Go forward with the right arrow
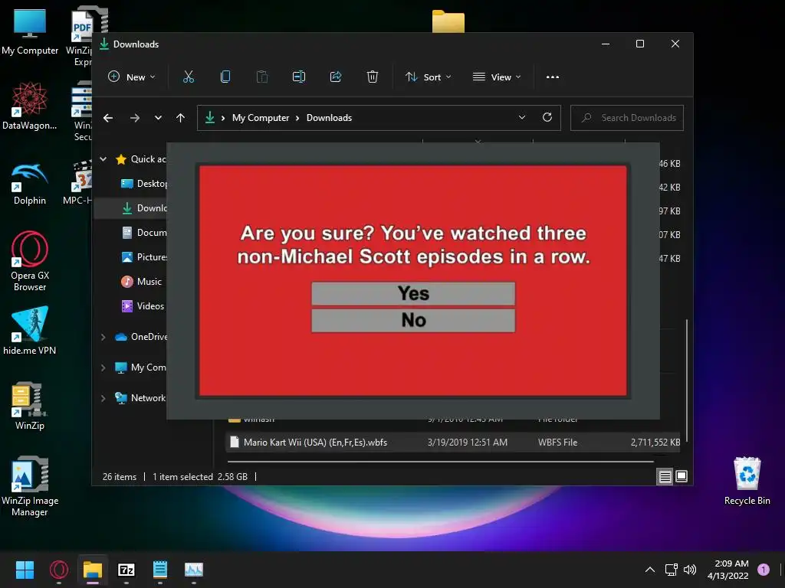The width and height of the screenshot is (785, 588). click(x=135, y=118)
